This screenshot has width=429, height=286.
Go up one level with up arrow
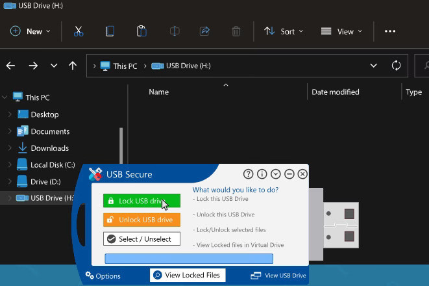click(73, 66)
